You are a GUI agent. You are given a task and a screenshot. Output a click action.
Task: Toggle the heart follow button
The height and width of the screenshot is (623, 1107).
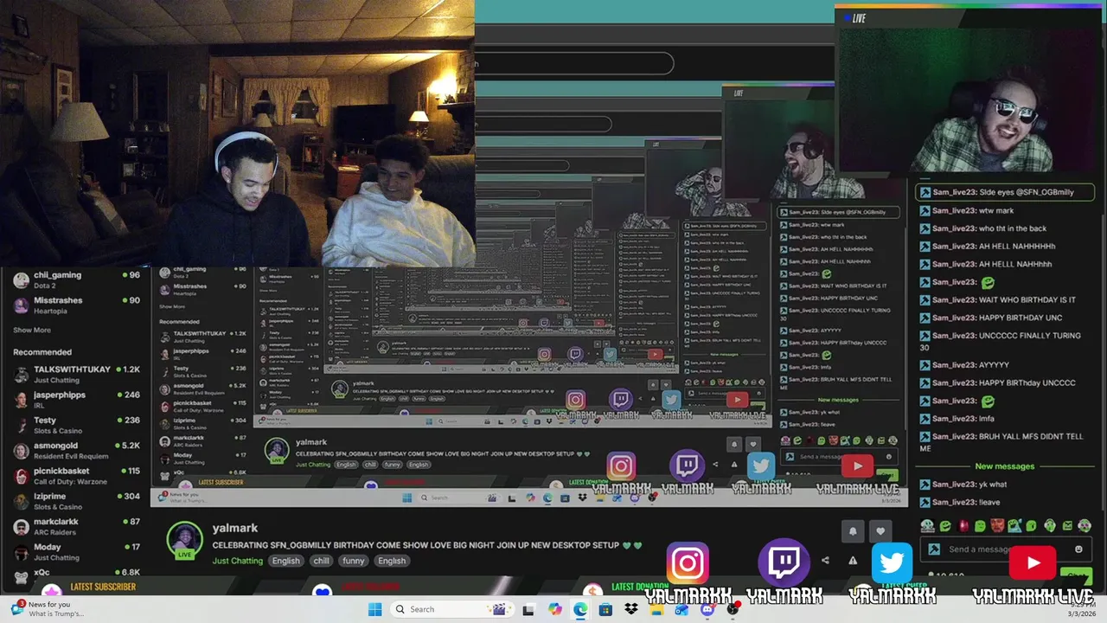(880, 531)
